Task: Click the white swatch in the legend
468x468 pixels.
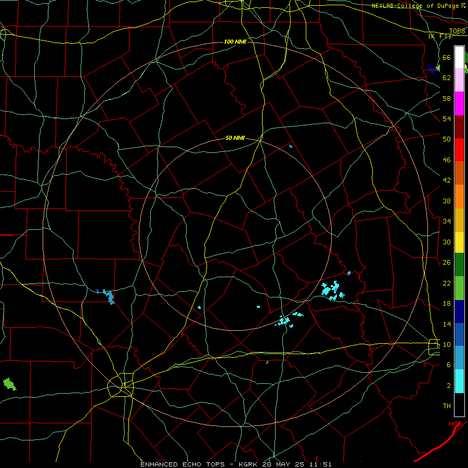Action: pyautogui.click(x=459, y=57)
